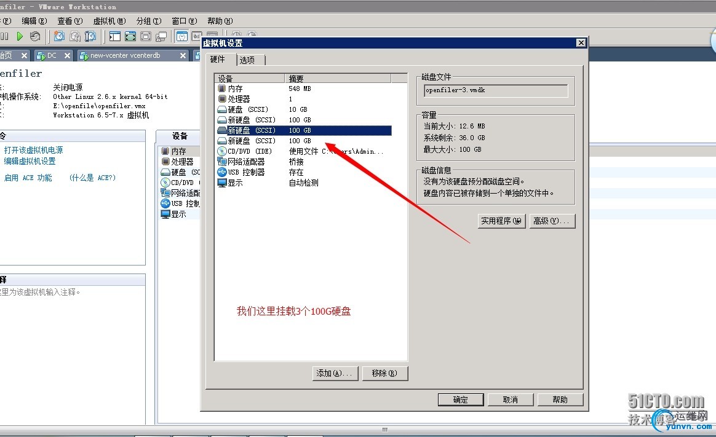The height and width of the screenshot is (437, 716).
Task: Click the 取消 button
Action: tap(511, 400)
